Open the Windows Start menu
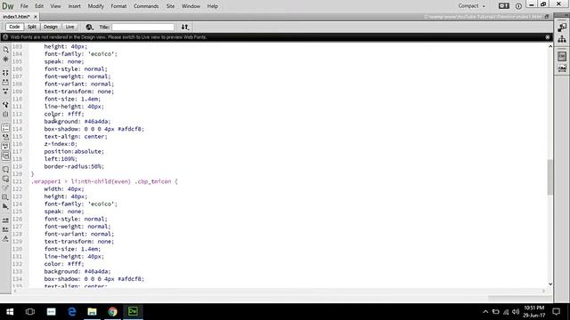The width and height of the screenshot is (570, 320). [x=10, y=312]
